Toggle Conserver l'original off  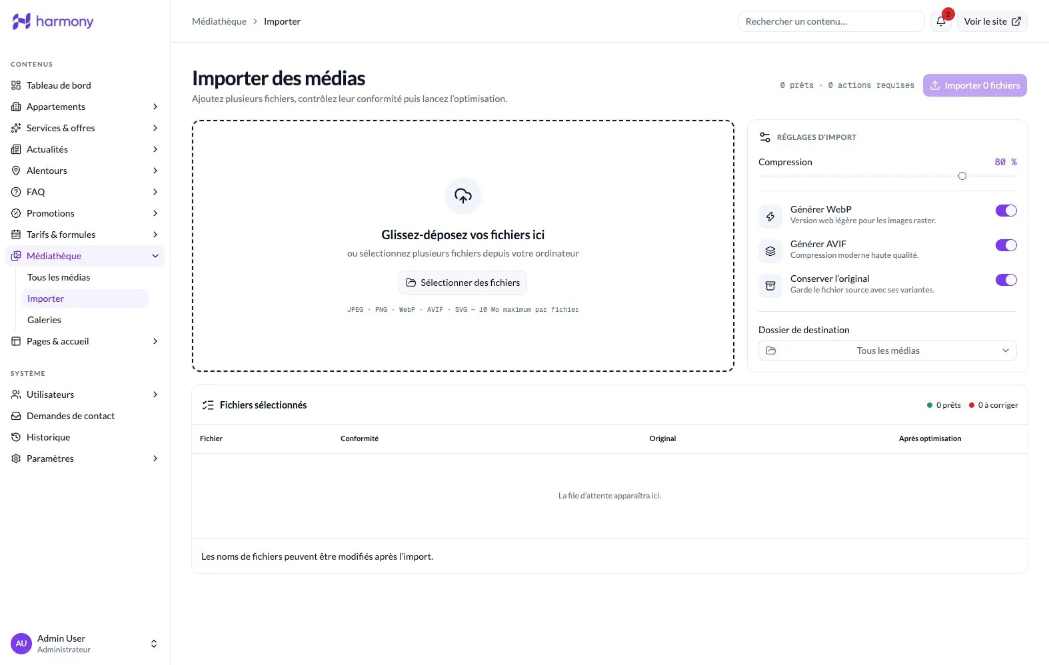point(1006,280)
